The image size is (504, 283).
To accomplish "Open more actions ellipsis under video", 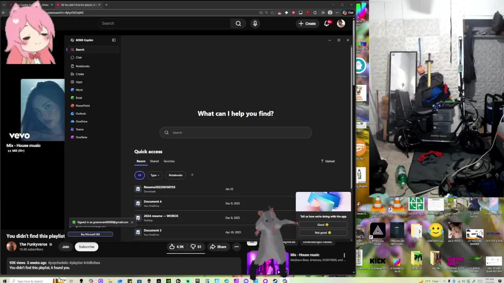I will click(x=237, y=247).
